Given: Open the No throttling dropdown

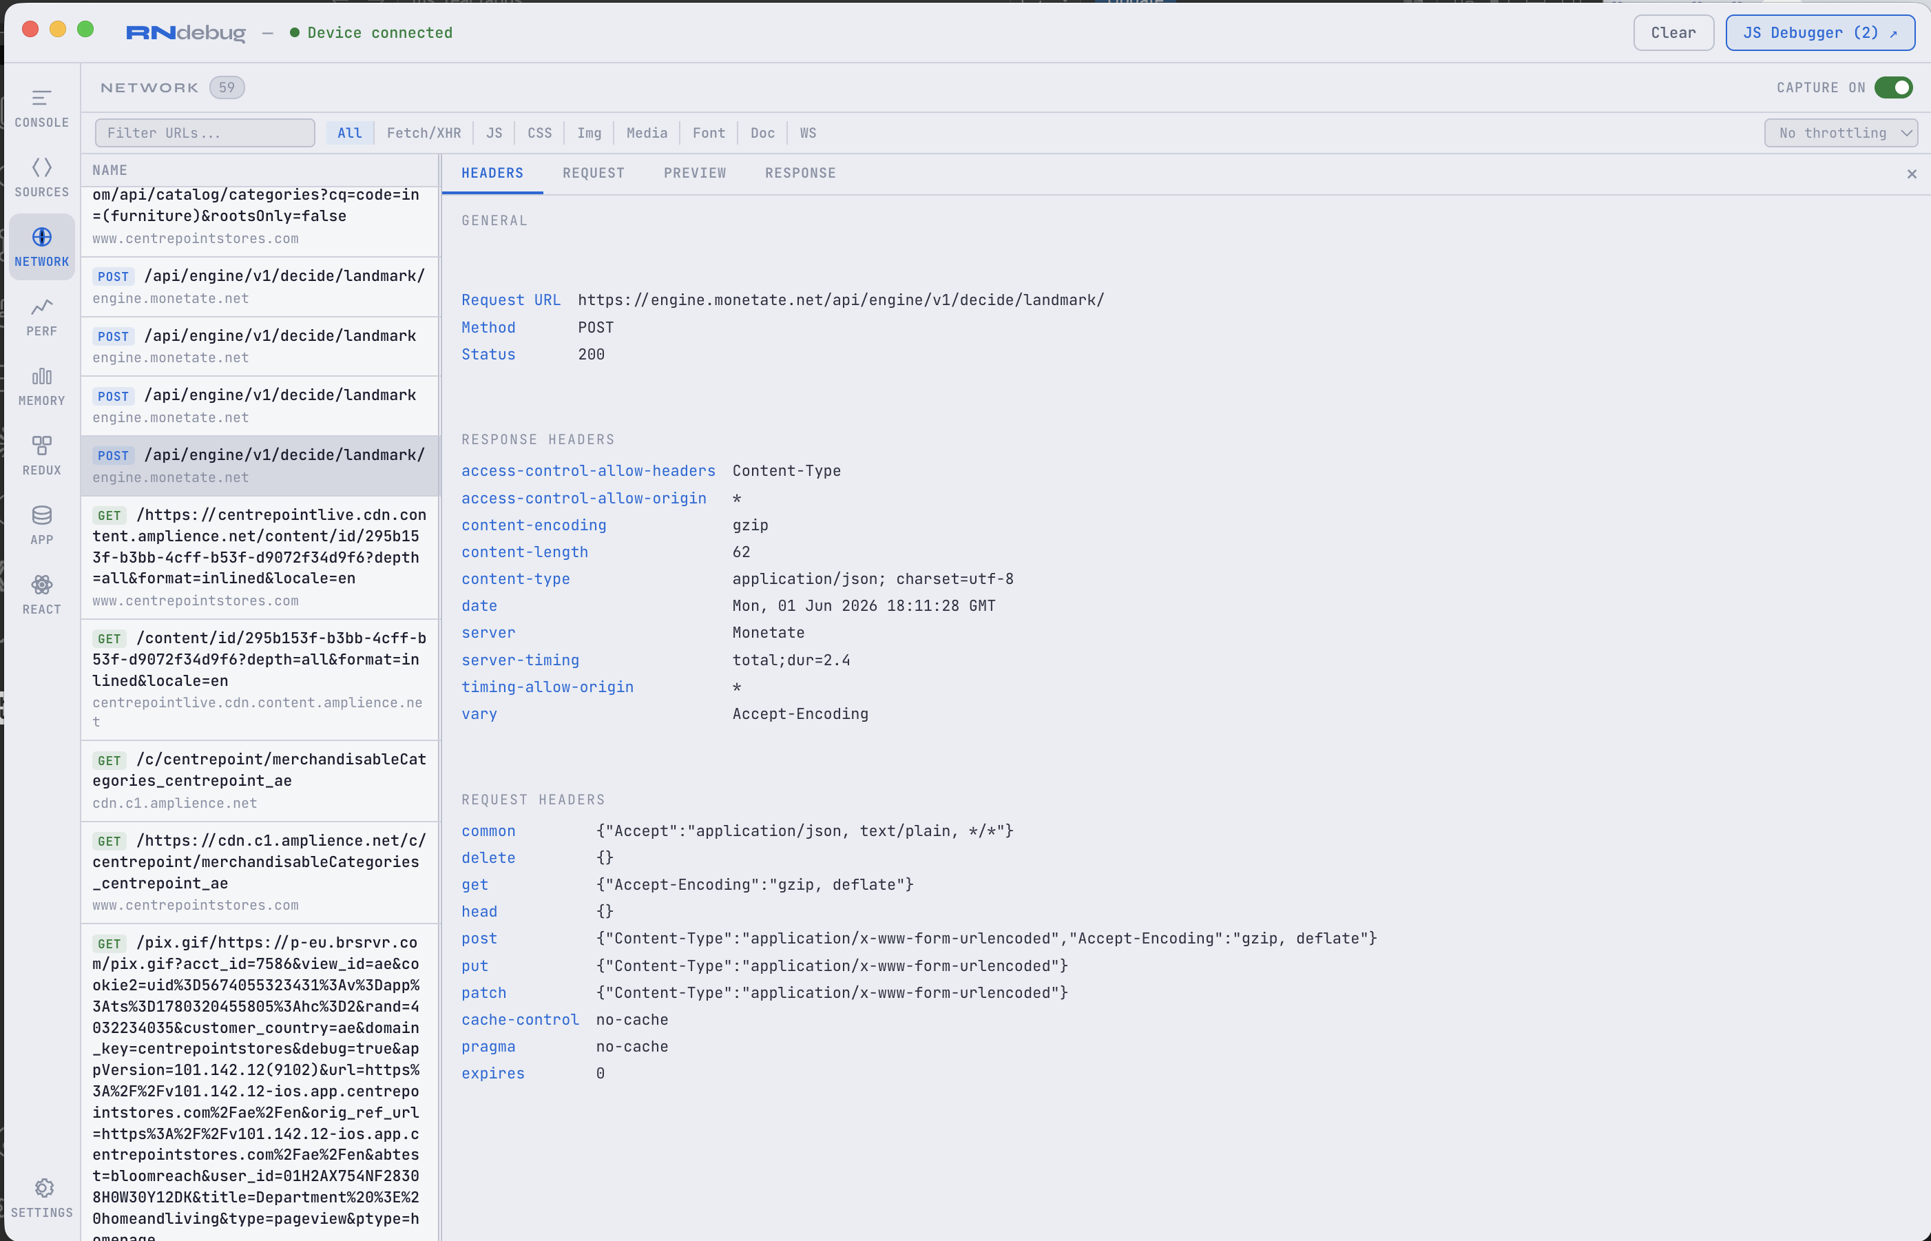Looking at the screenshot, I should 1841,133.
